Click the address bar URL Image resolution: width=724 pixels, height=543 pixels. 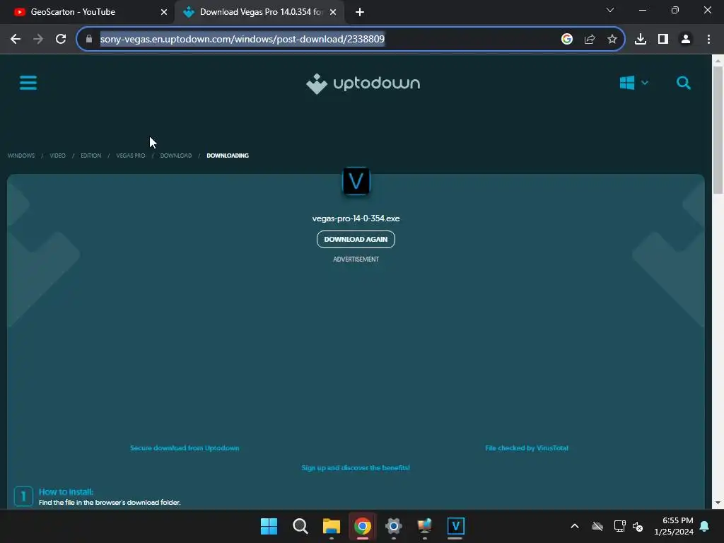click(242, 40)
